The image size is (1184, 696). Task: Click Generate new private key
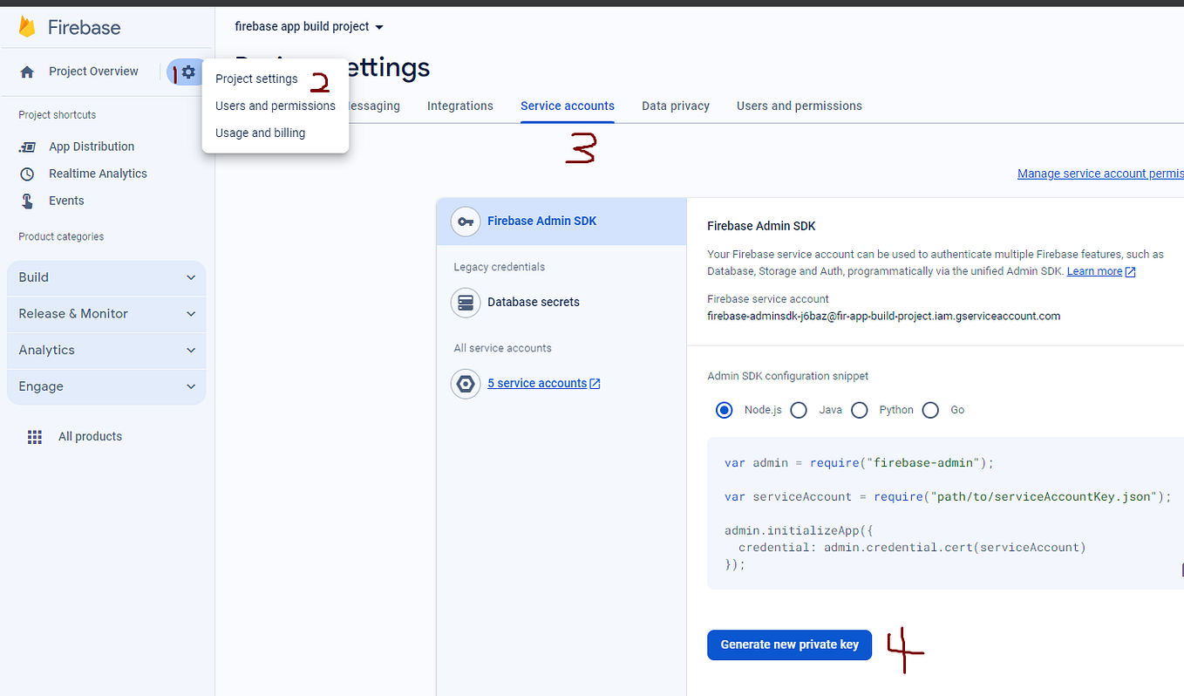pyautogui.click(x=789, y=645)
